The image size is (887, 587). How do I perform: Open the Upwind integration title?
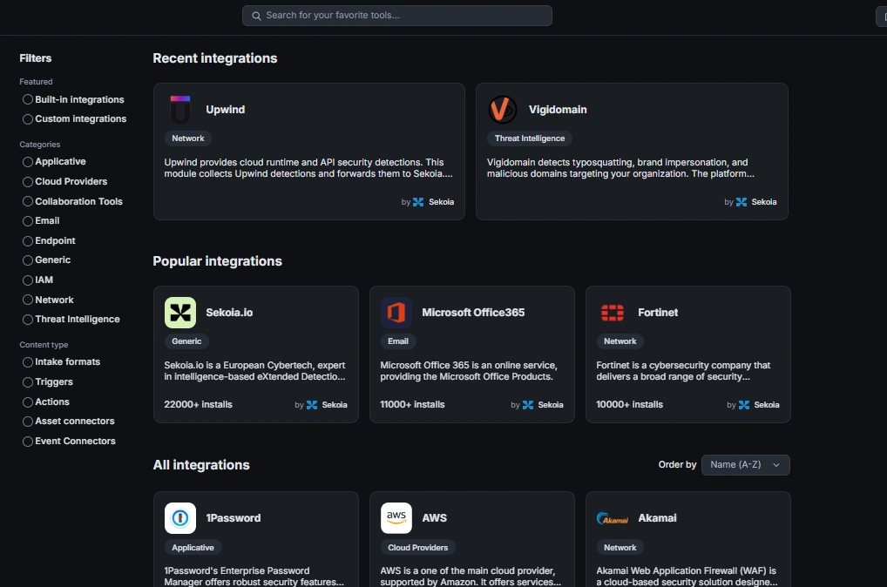coord(225,110)
